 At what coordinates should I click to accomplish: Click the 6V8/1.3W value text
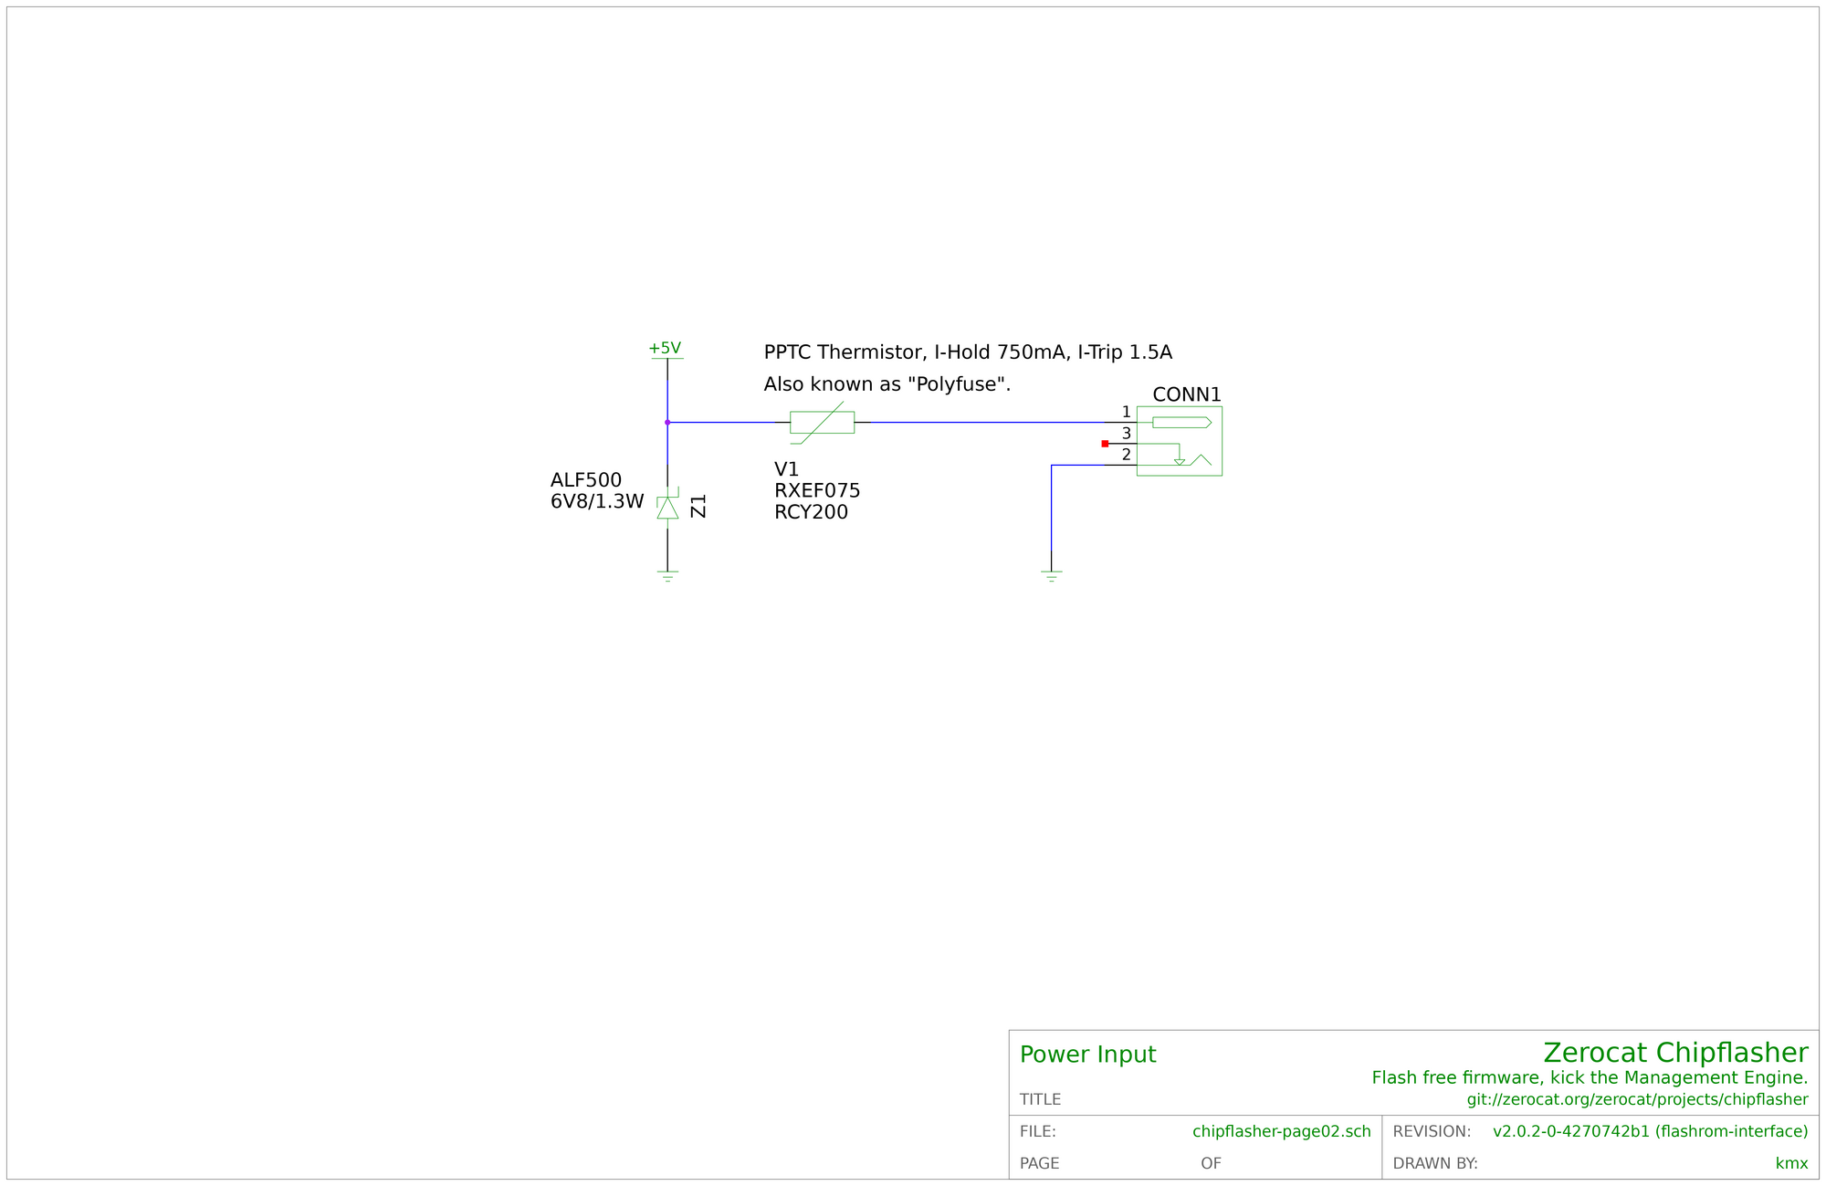coord(597,501)
